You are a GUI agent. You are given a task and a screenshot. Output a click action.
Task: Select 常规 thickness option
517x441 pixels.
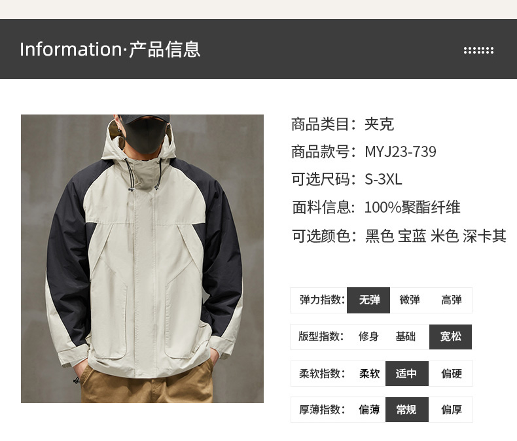407,410
